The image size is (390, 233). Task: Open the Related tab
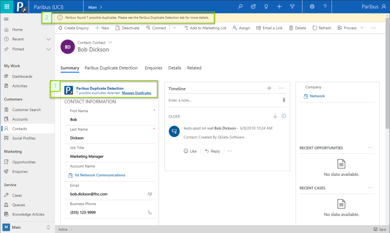[194, 68]
